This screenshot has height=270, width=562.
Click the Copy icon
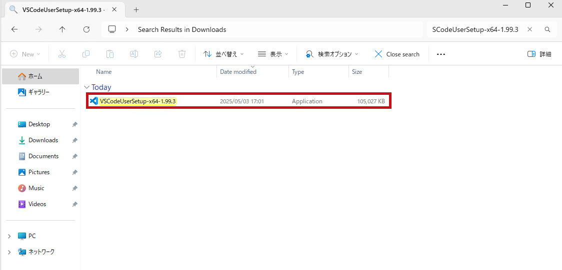pos(86,54)
